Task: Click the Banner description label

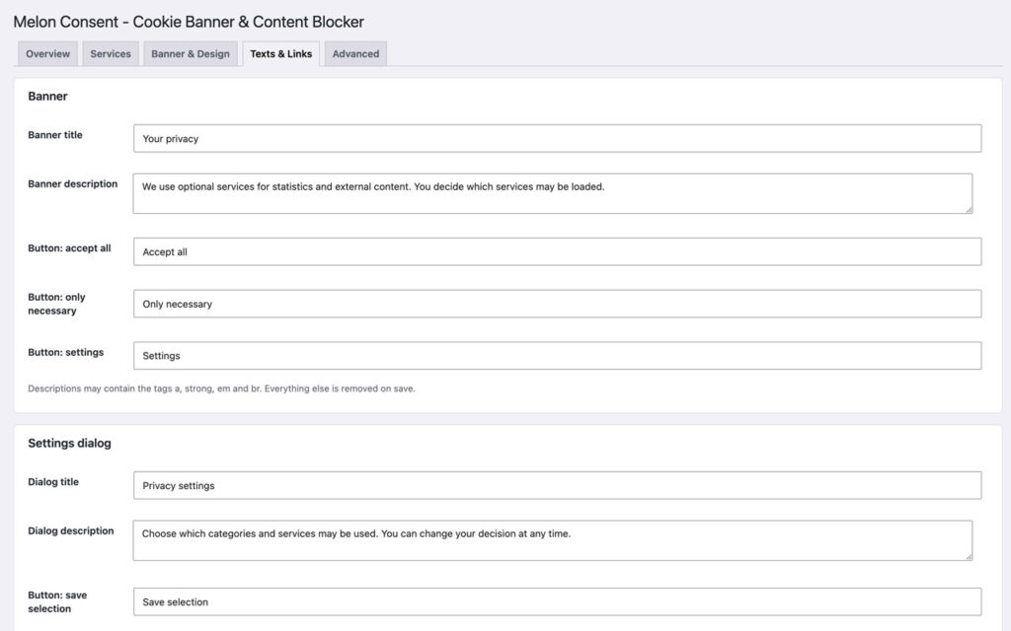Action: [73, 183]
